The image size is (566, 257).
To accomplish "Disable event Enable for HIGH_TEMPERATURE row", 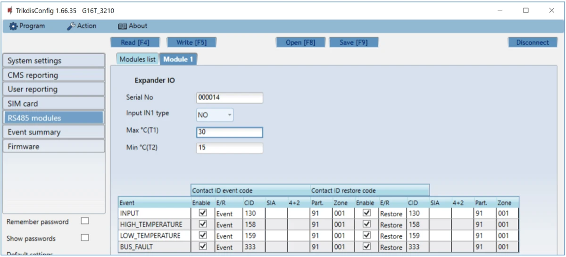I will click(202, 224).
